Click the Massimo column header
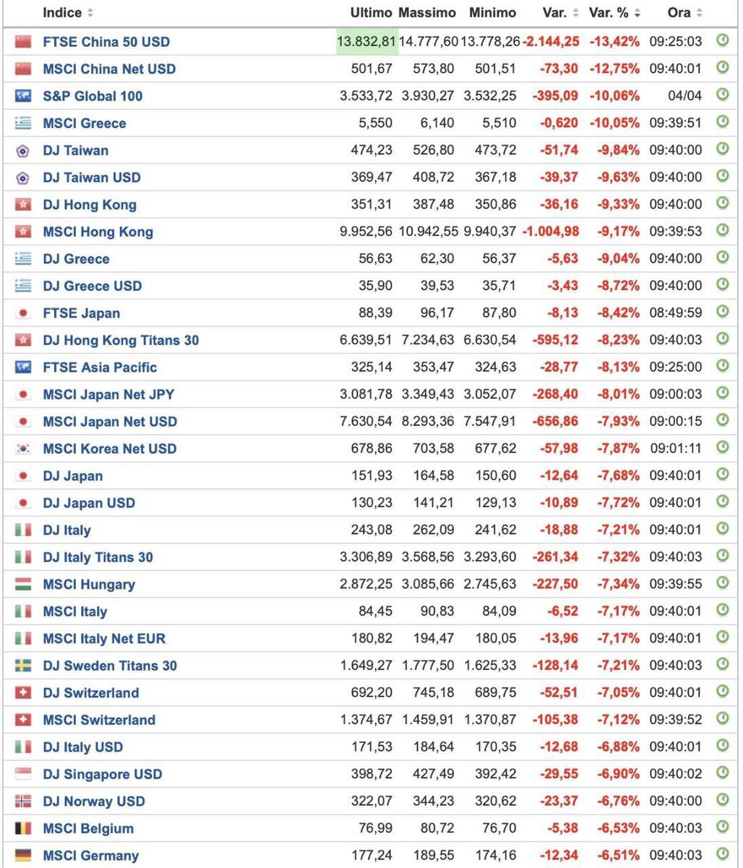743x868 pixels. pyautogui.click(x=427, y=13)
